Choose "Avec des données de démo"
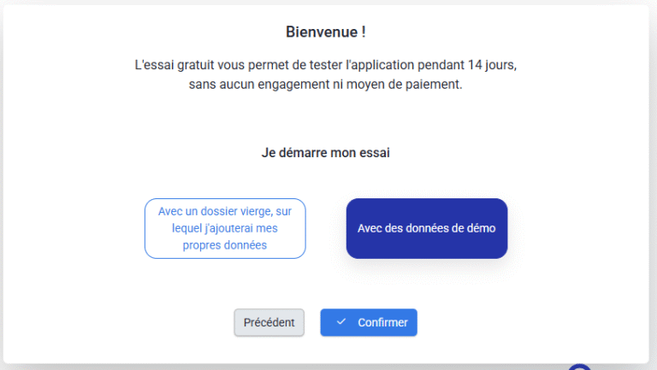 click(427, 228)
